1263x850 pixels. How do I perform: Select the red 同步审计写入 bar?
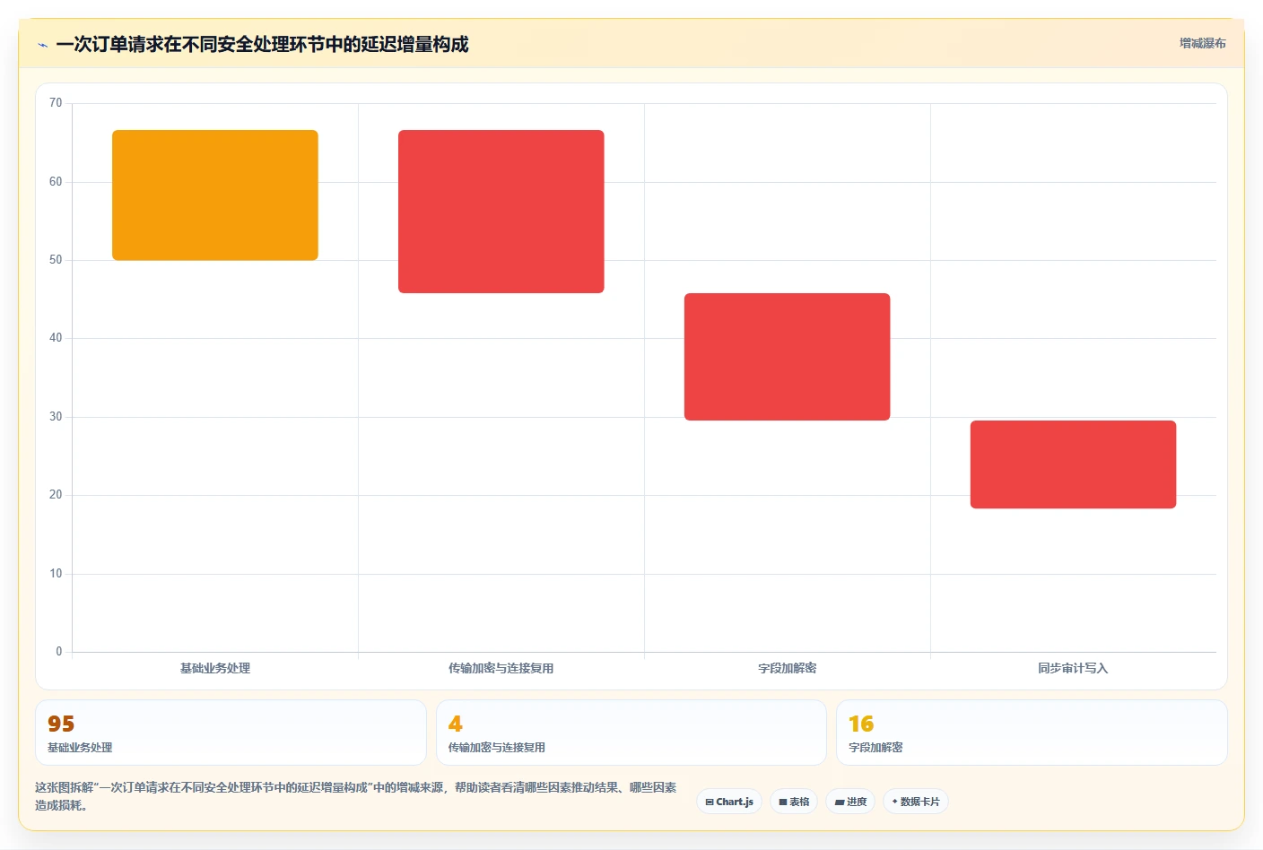tap(1073, 464)
